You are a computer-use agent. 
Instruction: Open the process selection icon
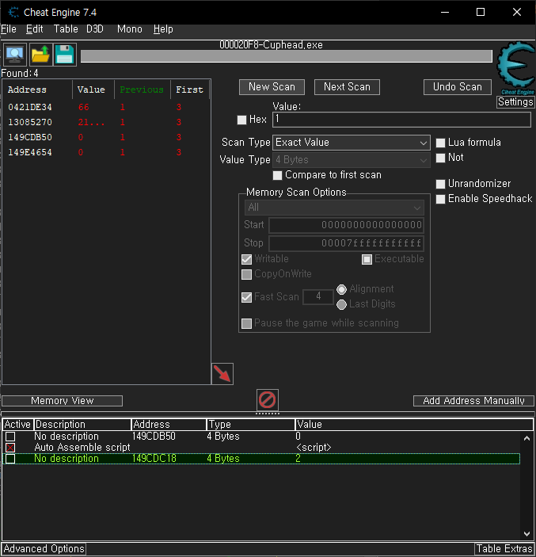pos(15,55)
